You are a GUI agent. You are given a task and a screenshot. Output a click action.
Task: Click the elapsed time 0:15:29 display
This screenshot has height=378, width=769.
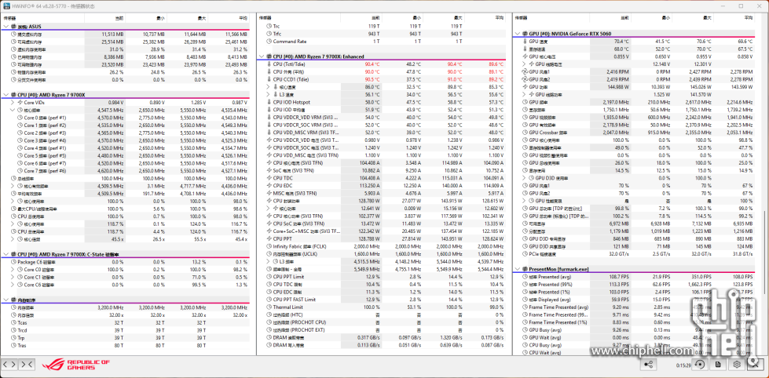pyautogui.click(x=685, y=365)
